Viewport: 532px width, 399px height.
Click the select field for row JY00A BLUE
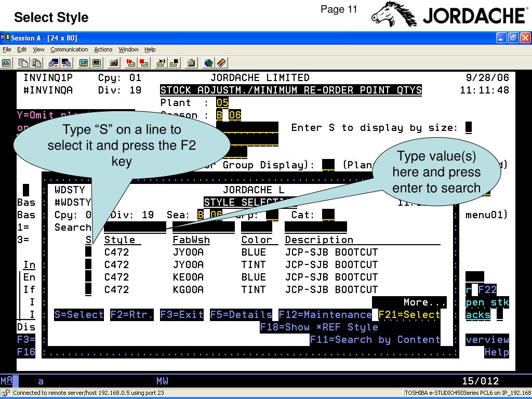(88, 252)
